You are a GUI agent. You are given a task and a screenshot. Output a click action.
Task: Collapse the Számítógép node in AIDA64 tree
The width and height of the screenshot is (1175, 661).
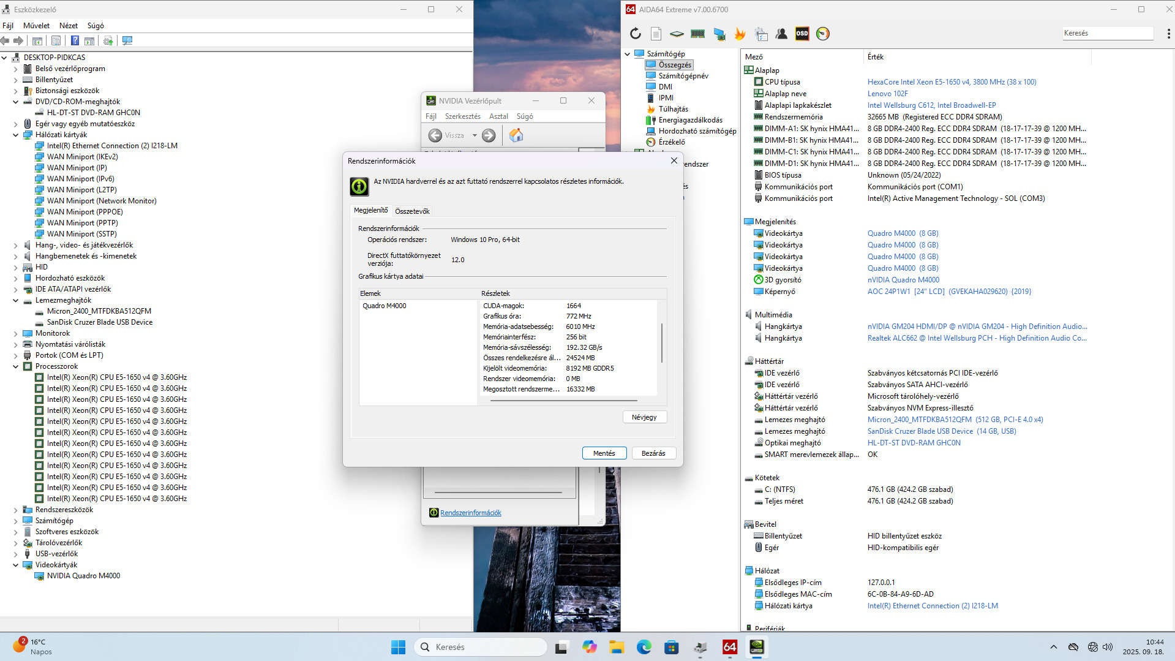[x=628, y=54]
